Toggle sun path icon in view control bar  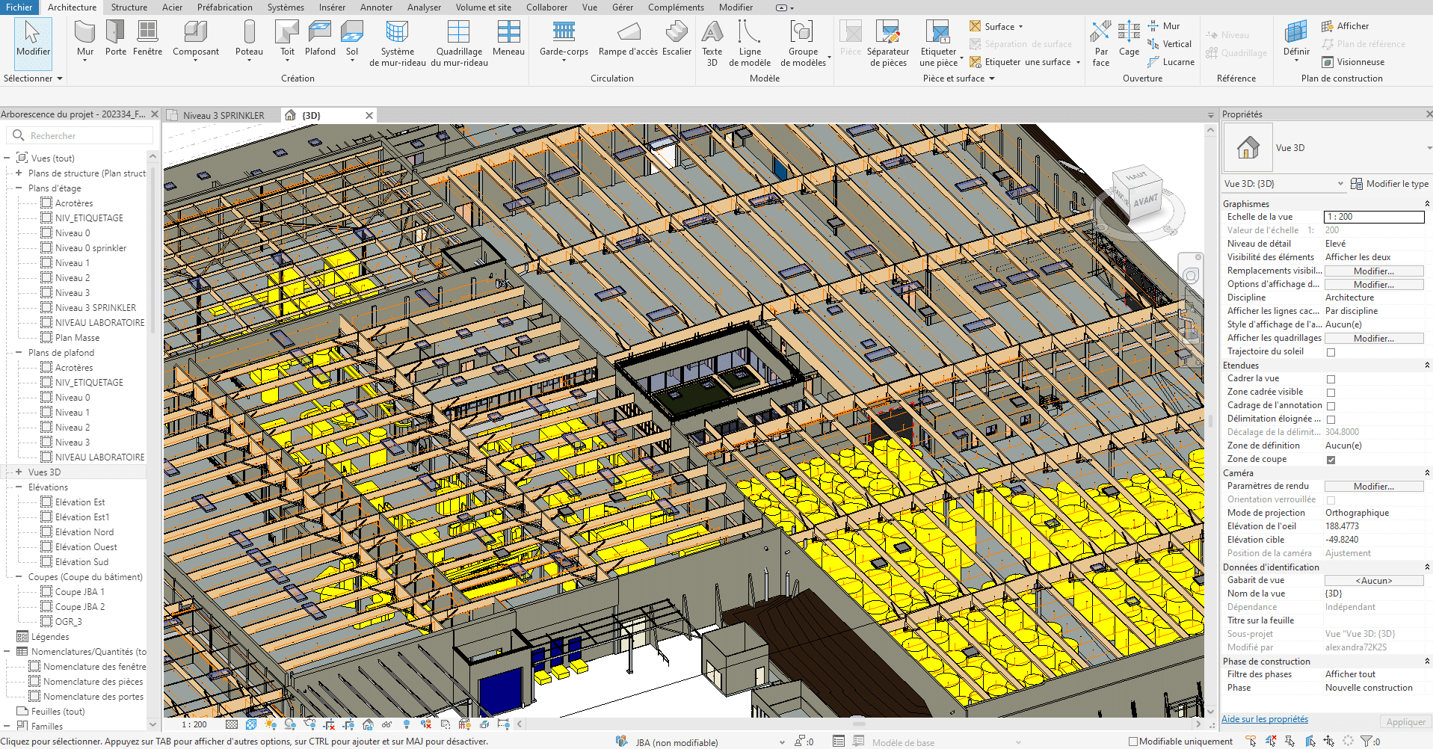pyautogui.click(x=271, y=724)
